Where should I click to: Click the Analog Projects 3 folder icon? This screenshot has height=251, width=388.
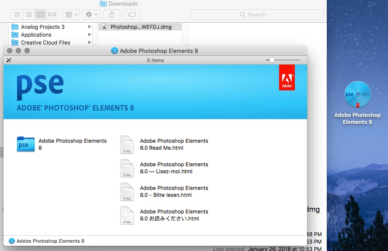tap(15, 27)
